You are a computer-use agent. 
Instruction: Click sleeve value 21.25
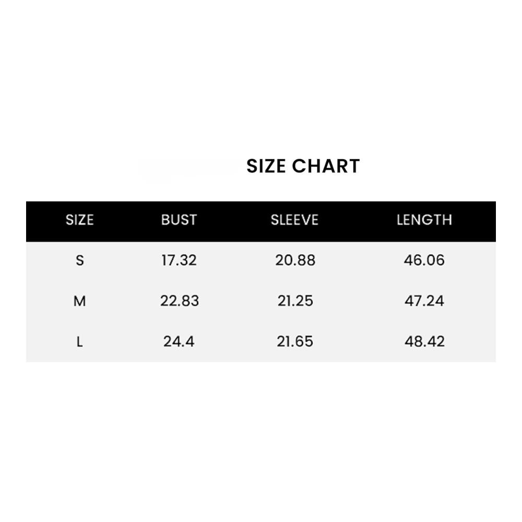coord(295,301)
